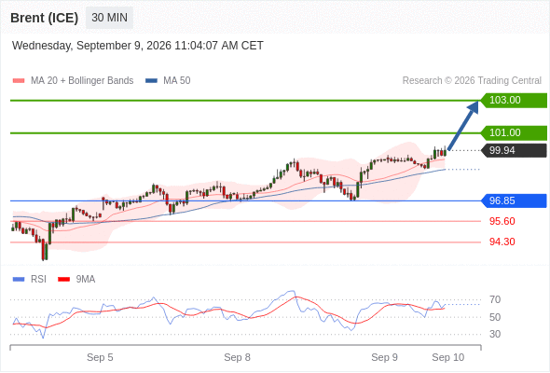Click the blue 96.85 pivot label
The width and height of the screenshot is (550, 373).
(x=514, y=201)
